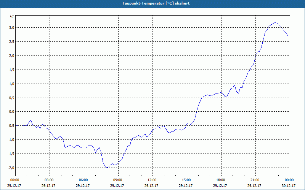Select the 12:00 time axis label
This screenshot has width=305, height=190.
coord(152,180)
